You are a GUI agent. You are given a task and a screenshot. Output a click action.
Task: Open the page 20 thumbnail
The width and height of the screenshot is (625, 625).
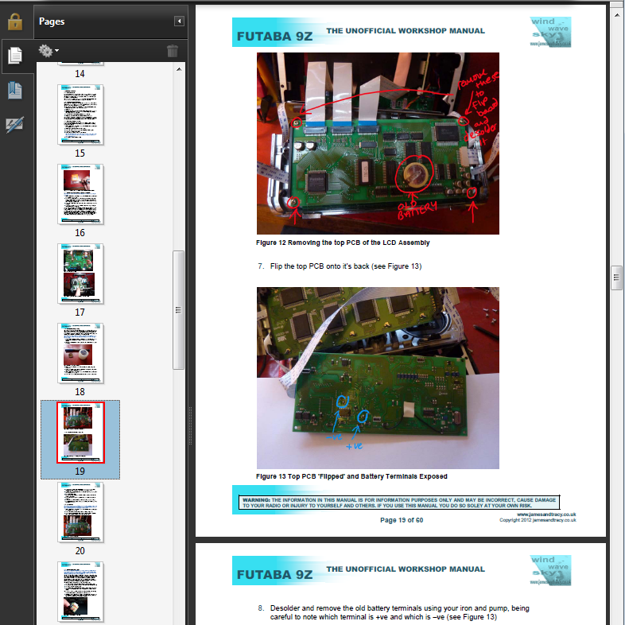[80, 510]
